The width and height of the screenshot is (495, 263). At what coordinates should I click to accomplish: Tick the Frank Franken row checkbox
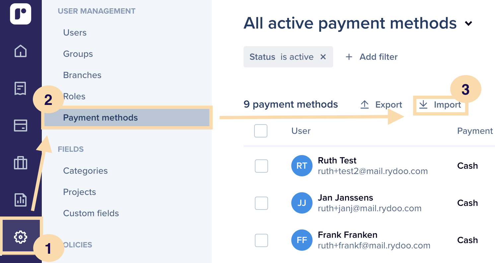coord(261,240)
